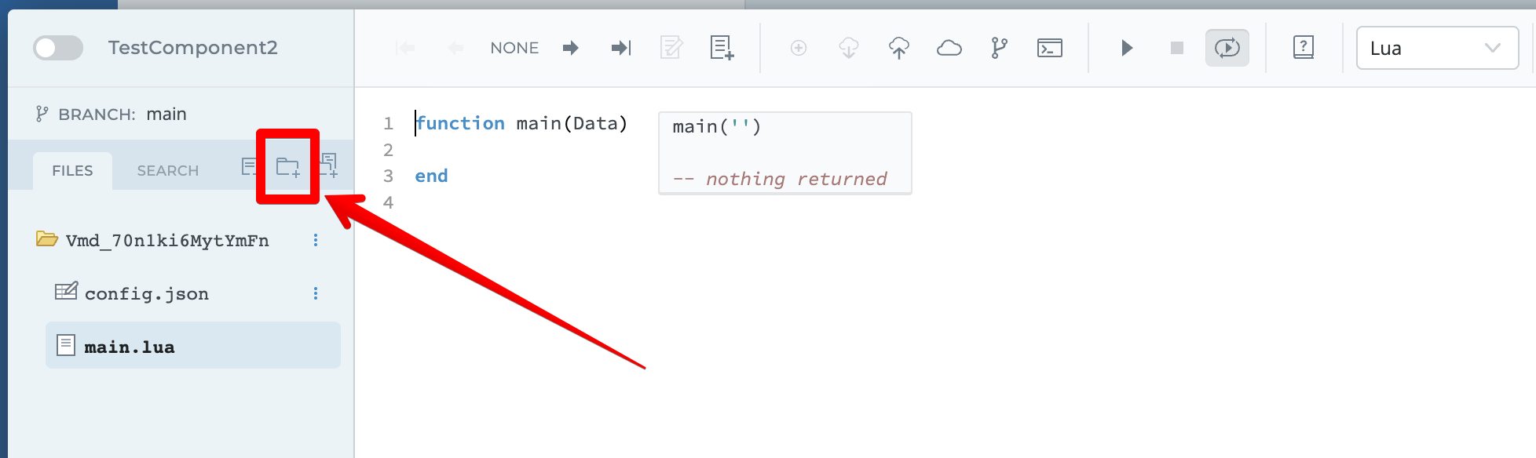Open options menu for config.json
Viewport: 1536px width, 458px height.
pyautogui.click(x=316, y=293)
